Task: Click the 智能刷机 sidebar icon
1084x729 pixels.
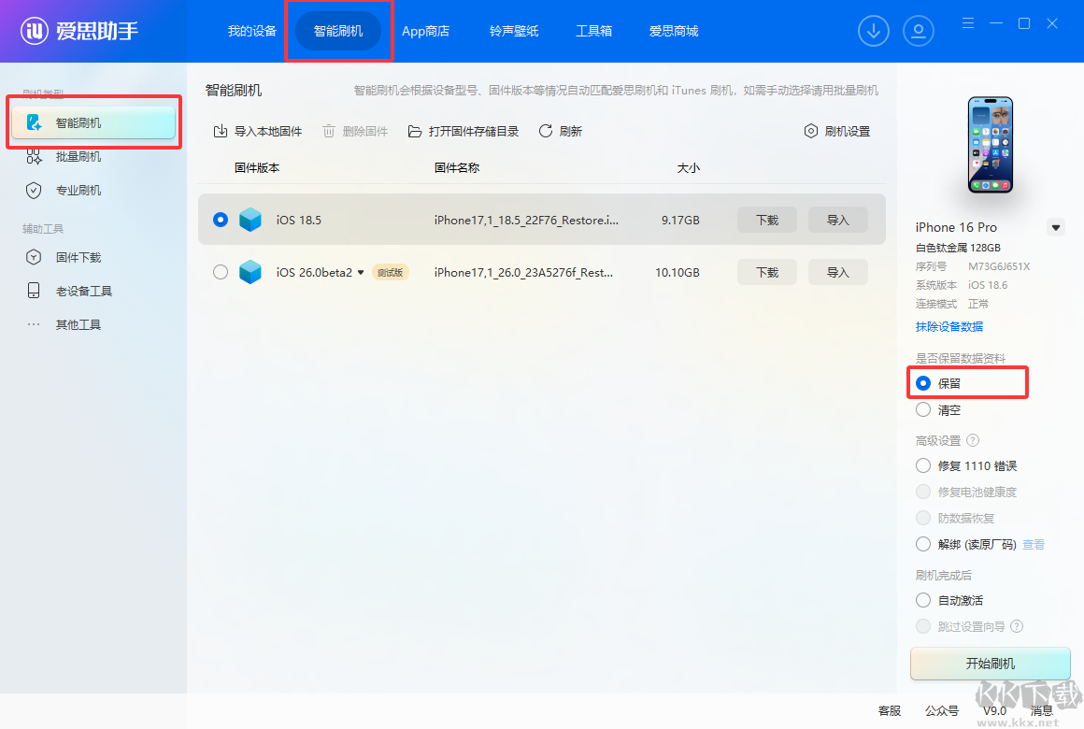Action: pos(34,123)
